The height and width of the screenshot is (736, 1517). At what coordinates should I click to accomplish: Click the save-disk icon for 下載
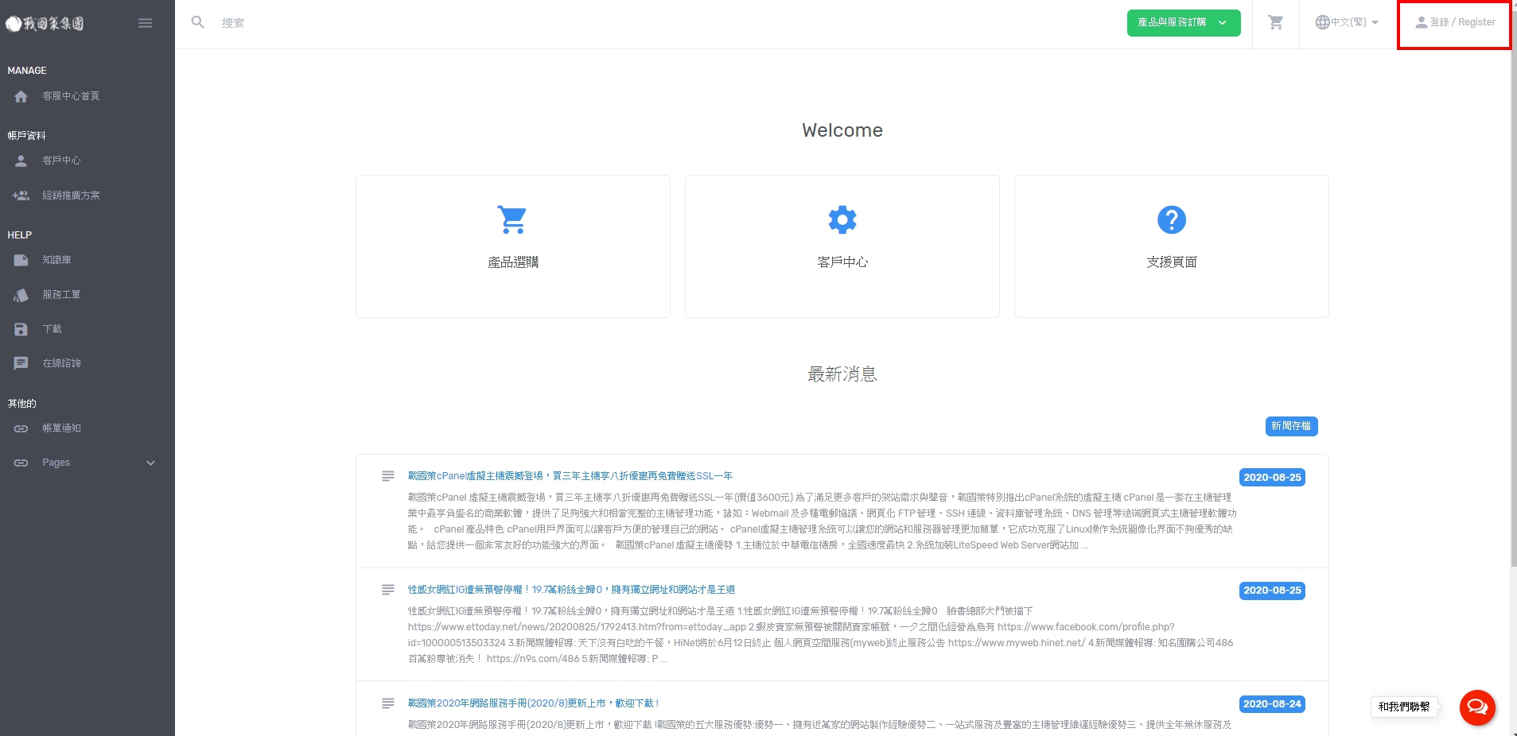tap(21, 329)
